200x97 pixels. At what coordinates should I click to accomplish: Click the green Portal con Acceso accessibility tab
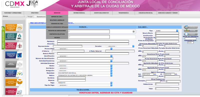coord(3,38)
